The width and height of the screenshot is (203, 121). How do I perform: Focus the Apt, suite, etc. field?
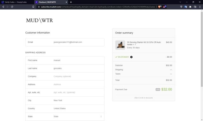(x=65, y=92)
